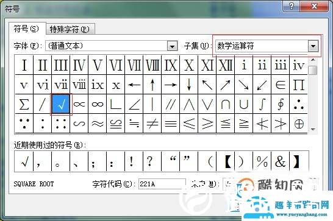Choose lowercase Roman numeral x
The width and height of the screenshot is (333, 221).
pyautogui.click(x=116, y=85)
